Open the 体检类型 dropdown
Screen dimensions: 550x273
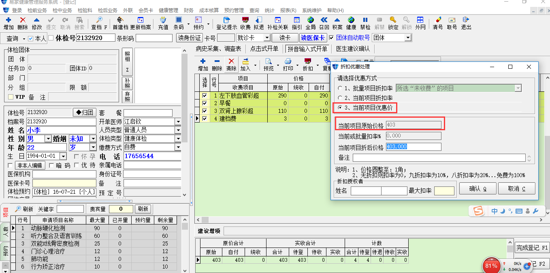[178, 139]
